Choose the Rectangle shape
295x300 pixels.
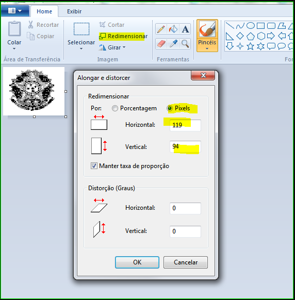(x=261, y=25)
